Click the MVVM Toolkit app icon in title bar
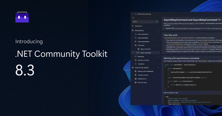Viewport: 222px width, 116px height. 136,14
